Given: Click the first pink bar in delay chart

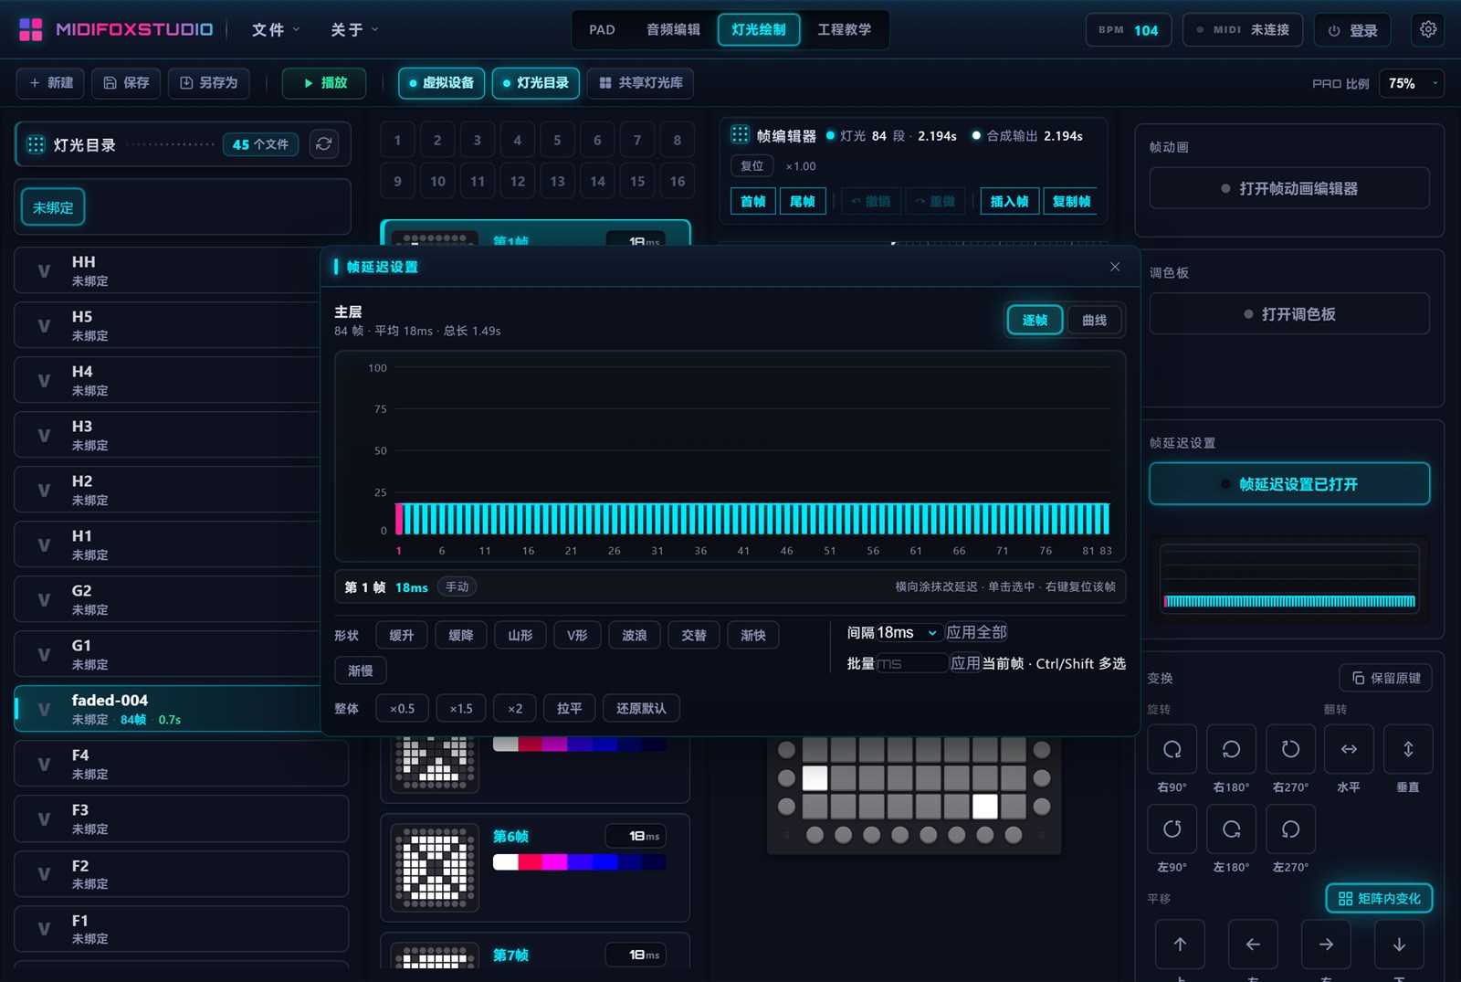Looking at the screenshot, I should [x=399, y=518].
